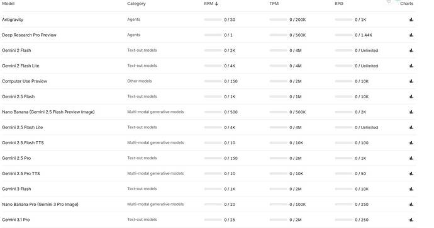Select the Gemini 2.5 Pro TTS model name
The image size is (434, 228).
point(21,173)
